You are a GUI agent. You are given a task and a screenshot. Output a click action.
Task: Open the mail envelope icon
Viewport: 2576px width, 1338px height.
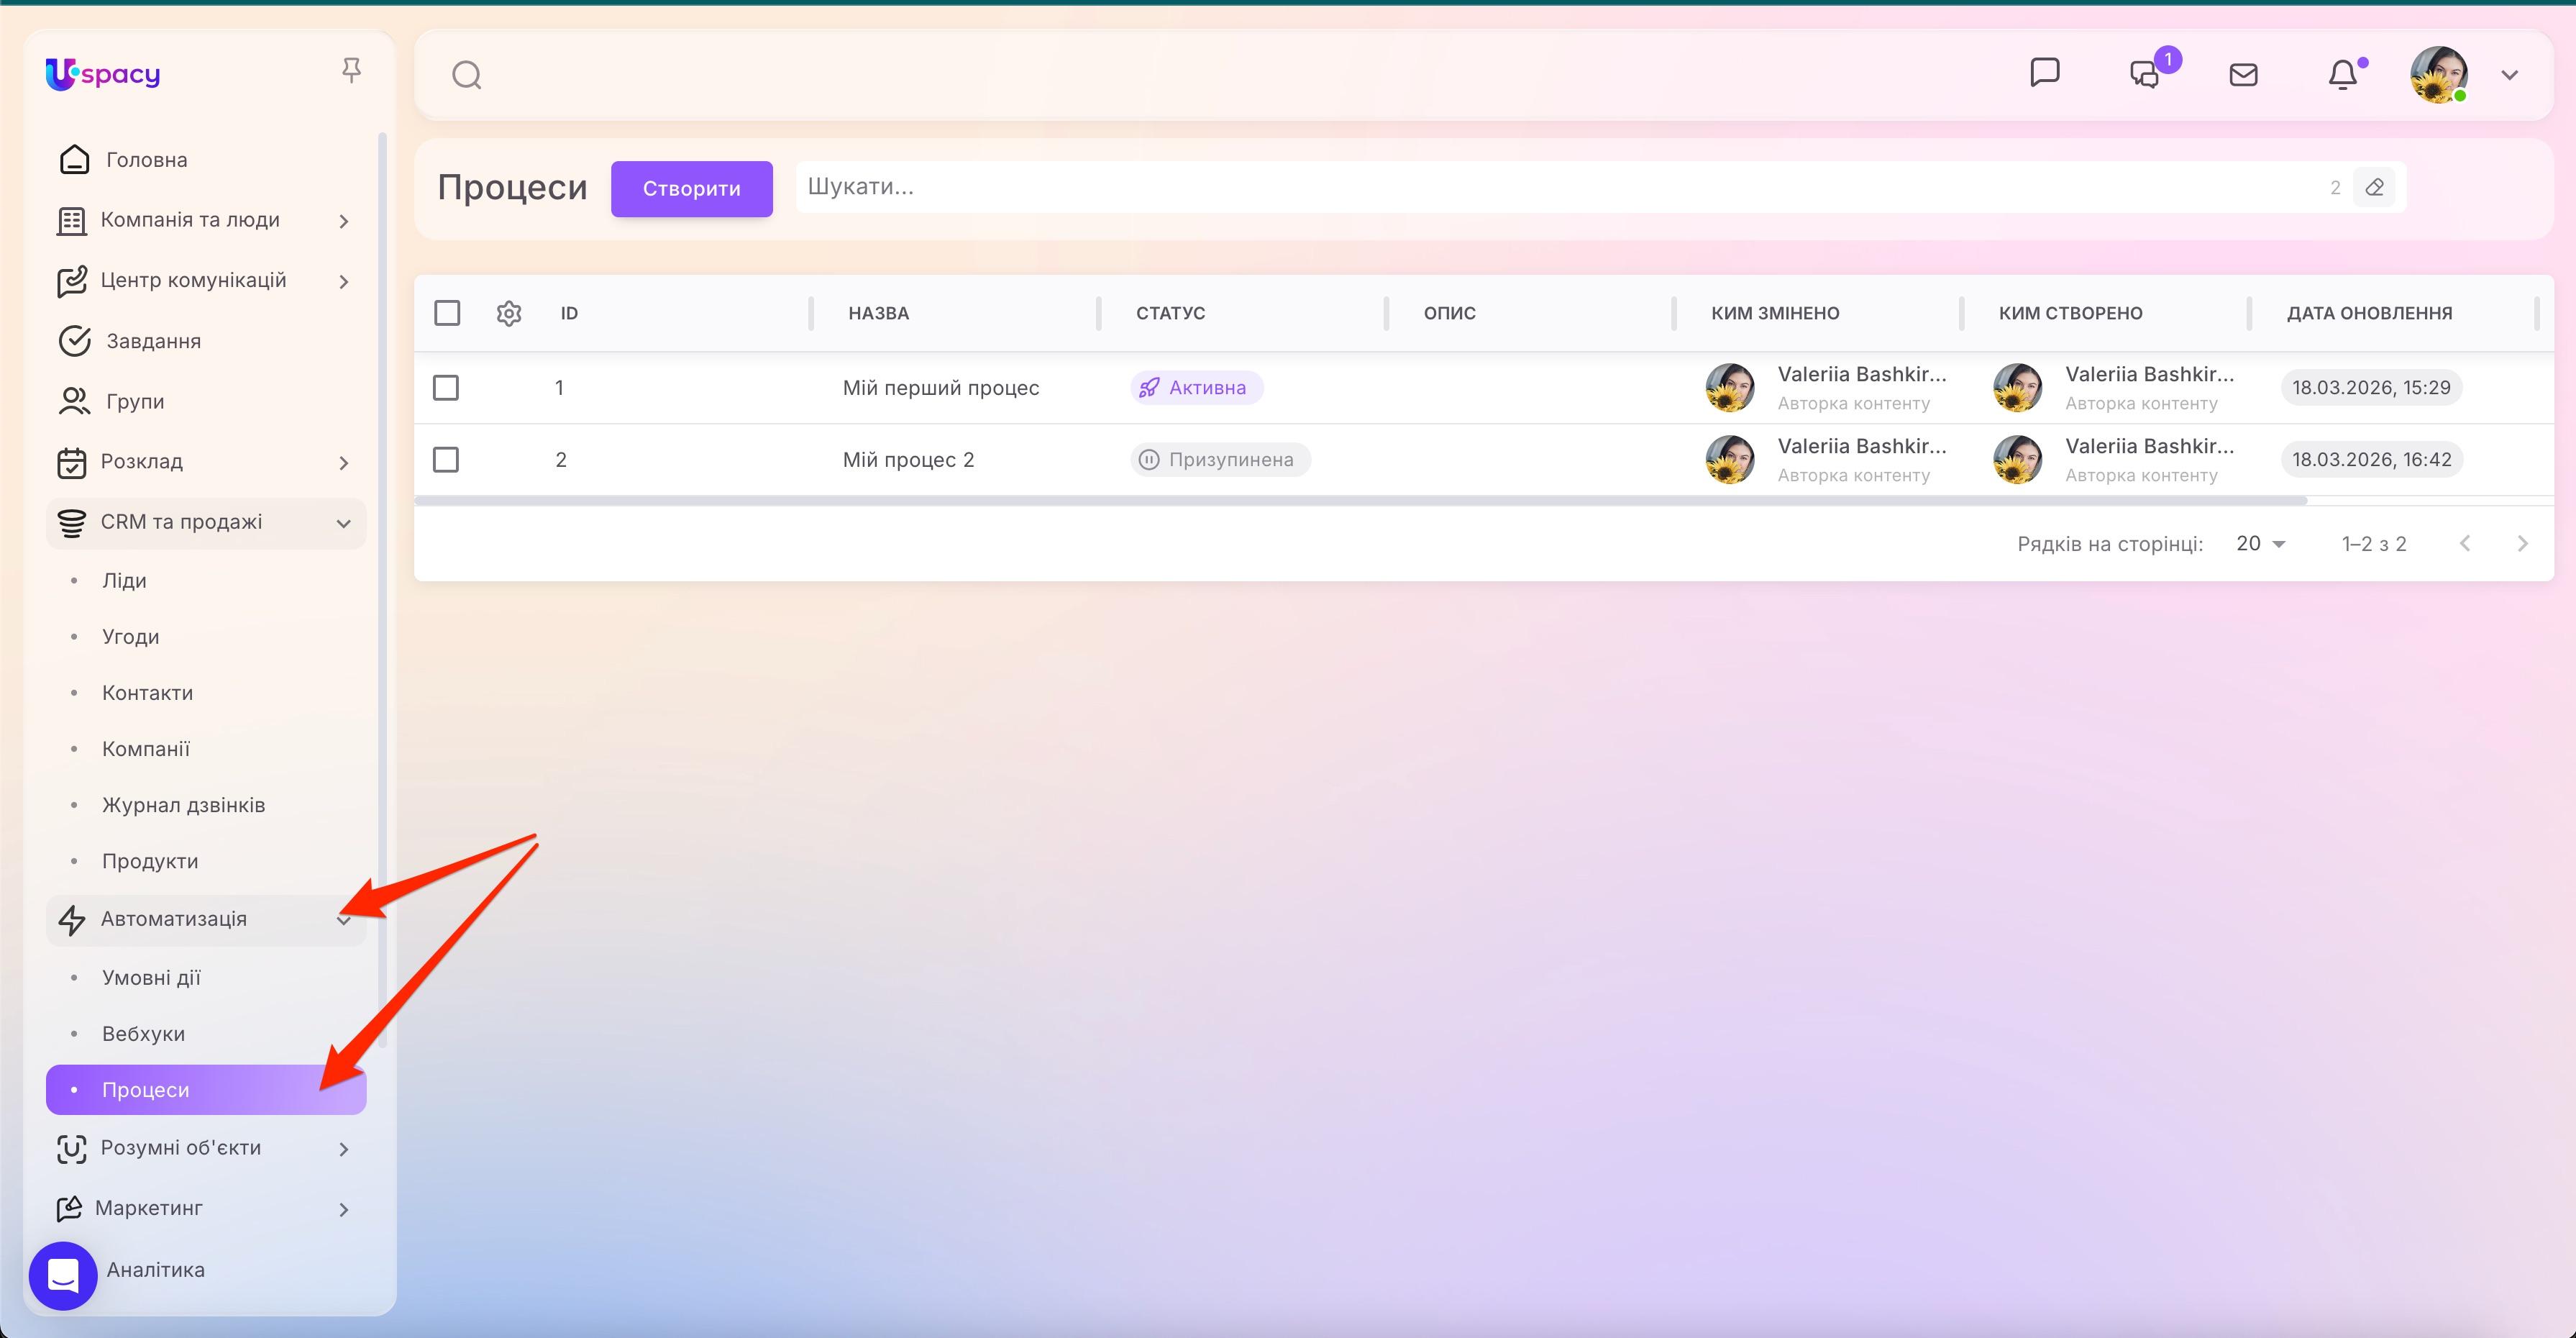click(2243, 75)
